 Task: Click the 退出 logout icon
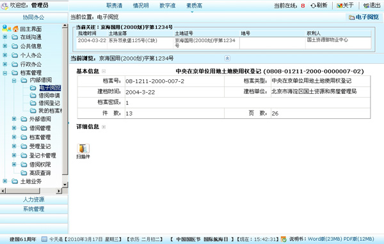coord(366,5)
